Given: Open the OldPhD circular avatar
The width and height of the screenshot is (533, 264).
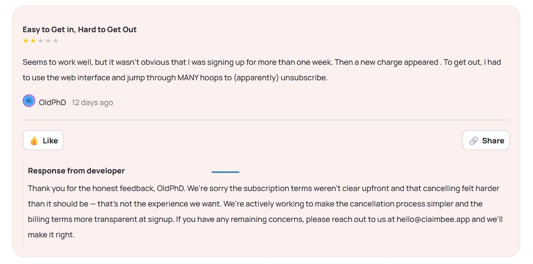Looking at the screenshot, I should pos(29,101).
